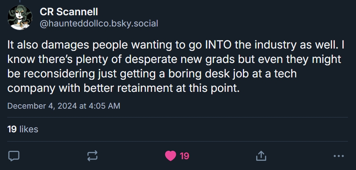Image resolution: width=356 pixels, height=170 pixels.
Task: Reply to CR Scannell's post
Action: 14,156
